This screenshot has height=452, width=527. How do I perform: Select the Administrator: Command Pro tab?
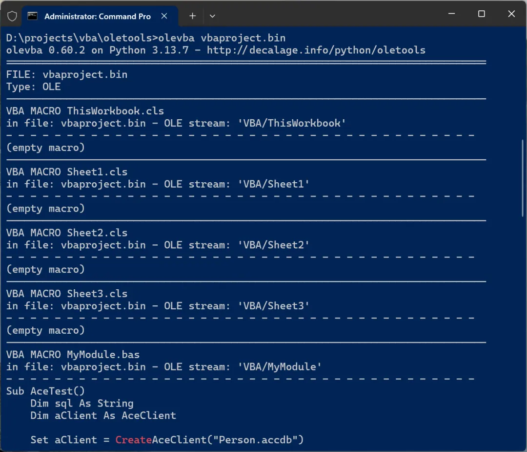click(97, 16)
